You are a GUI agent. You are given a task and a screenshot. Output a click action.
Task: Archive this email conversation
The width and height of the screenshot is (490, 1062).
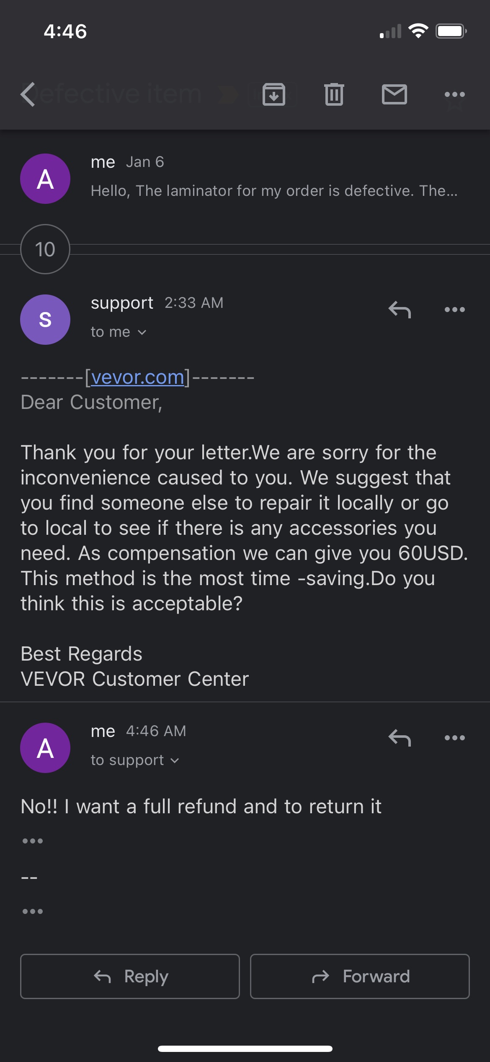(x=274, y=94)
